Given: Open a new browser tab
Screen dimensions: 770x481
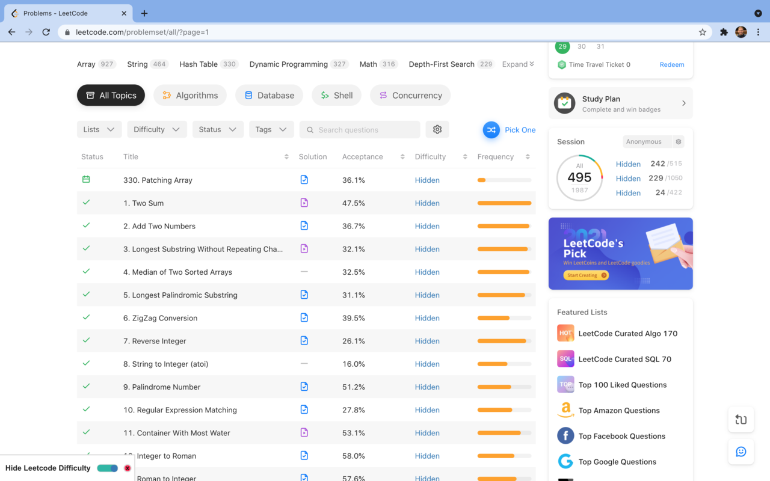Looking at the screenshot, I should pos(144,13).
